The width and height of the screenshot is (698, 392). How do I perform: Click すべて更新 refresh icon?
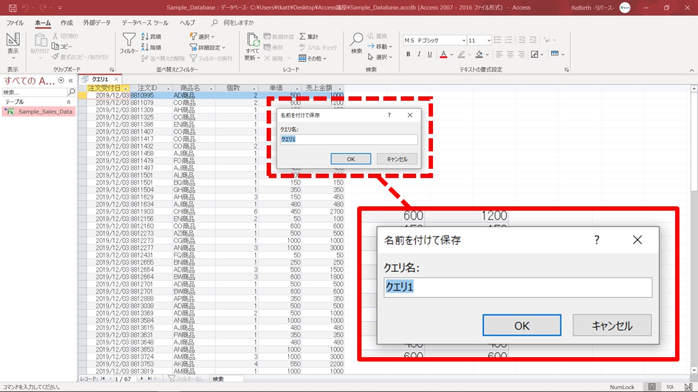click(x=252, y=41)
